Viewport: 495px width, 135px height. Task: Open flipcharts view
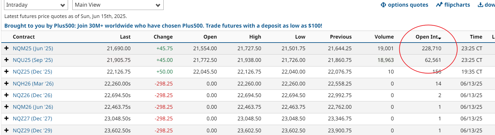[453, 5]
